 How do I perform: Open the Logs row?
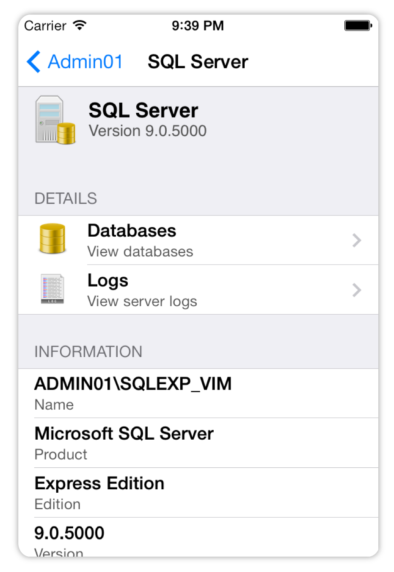tap(198, 290)
